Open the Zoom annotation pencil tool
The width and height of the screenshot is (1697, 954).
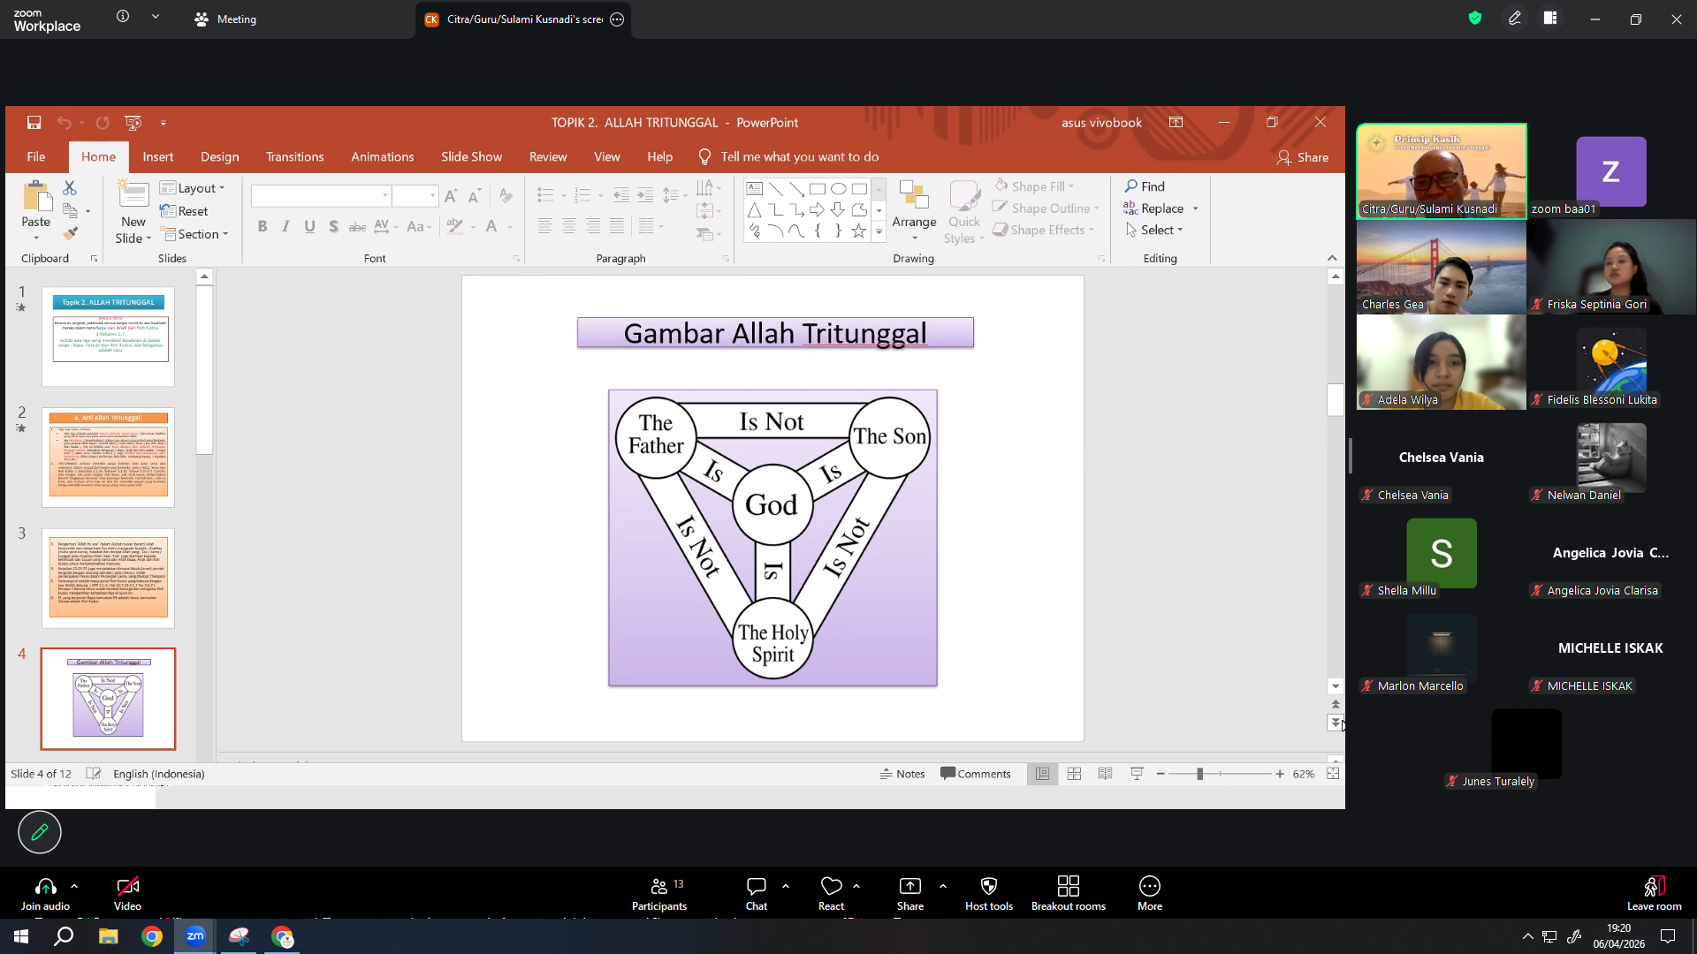40,832
